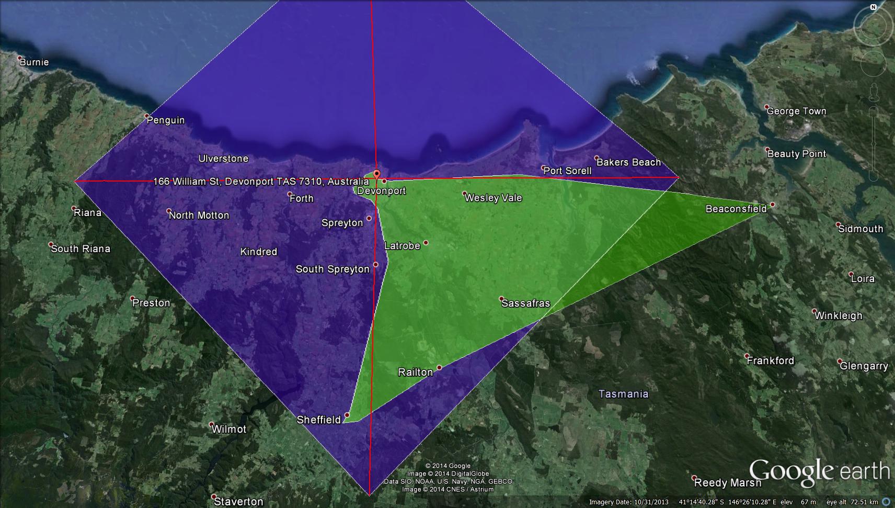
Task: Click the Look joystick ring
Action: click(x=873, y=26)
